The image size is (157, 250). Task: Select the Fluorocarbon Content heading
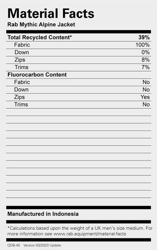(x=37, y=75)
